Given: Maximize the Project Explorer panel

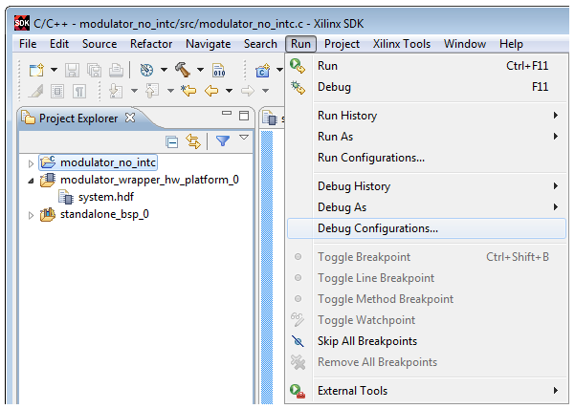Looking at the screenshot, I should [244, 116].
